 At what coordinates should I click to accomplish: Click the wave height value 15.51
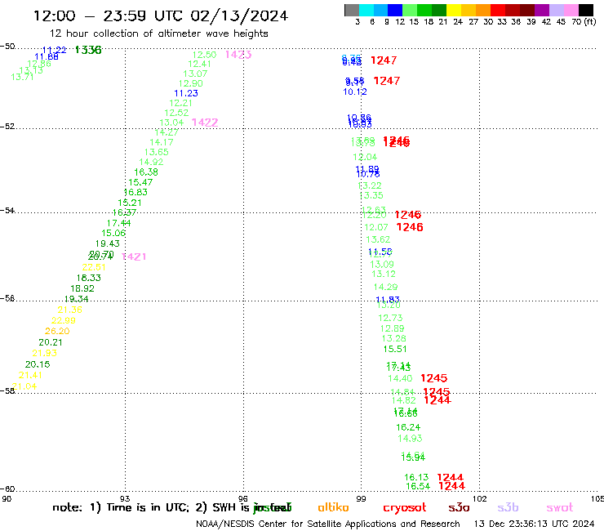click(x=395, y=349)
